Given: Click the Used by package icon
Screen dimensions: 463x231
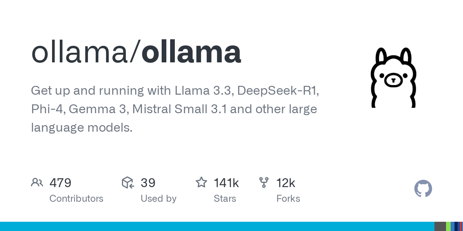Looking at the screenshot, I should (x=128, y=182).
